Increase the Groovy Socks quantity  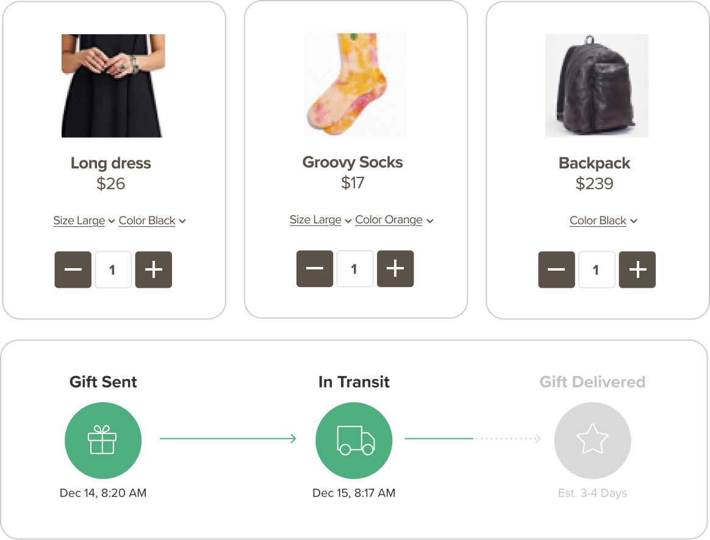pyautogui.click(x=395, y=269)
